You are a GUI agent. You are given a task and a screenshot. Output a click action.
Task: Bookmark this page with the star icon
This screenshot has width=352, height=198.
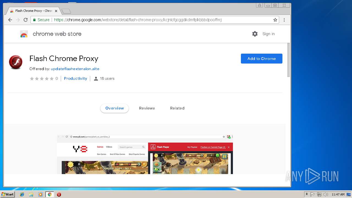[x=275, y=20]
